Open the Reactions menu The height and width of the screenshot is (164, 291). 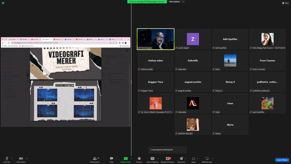point(181,159)
